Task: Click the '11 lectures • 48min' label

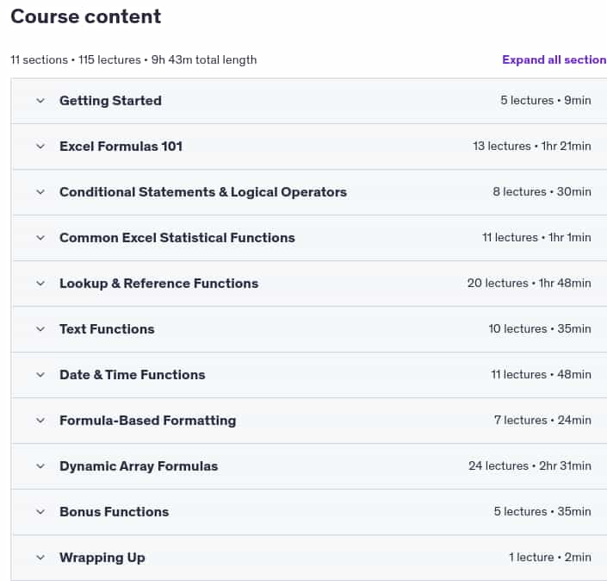Action: 542,375
